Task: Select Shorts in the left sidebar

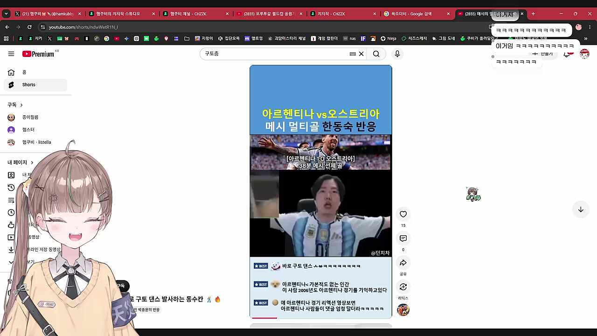Action: tap(35, 85)
